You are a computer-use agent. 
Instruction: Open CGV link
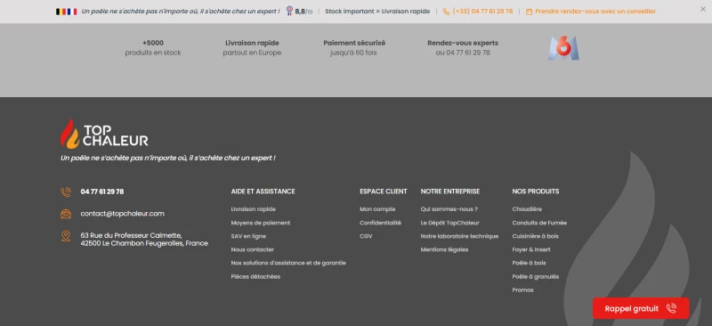(x=366, y=236)
